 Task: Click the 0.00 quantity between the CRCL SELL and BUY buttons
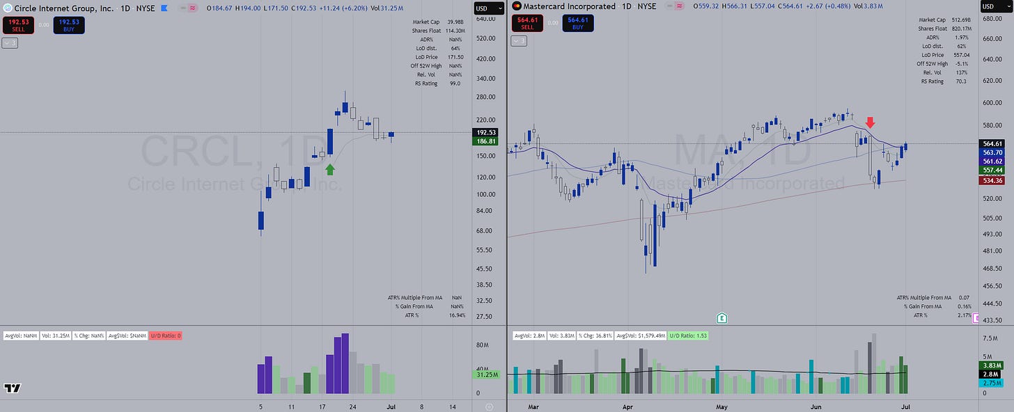click(x=43, y=24)
